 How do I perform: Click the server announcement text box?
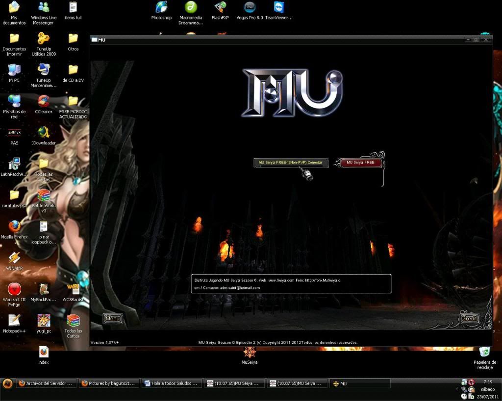pyautogui.click(x=291, y=283)
